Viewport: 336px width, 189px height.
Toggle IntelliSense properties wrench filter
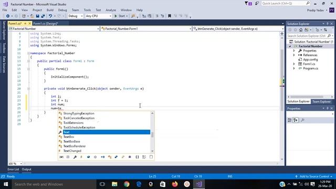(x=75, y=157)
